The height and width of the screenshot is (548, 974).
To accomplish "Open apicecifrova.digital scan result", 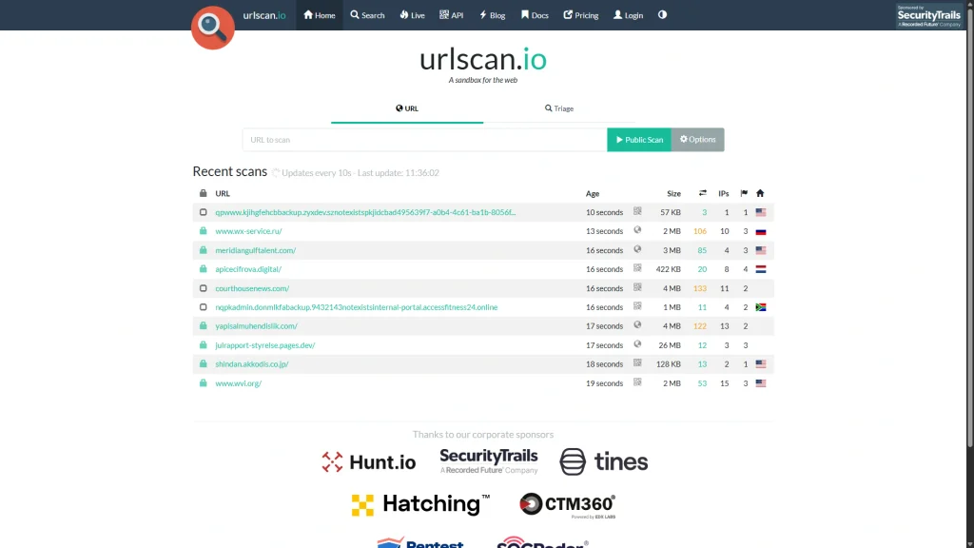I will pos(248,269).
